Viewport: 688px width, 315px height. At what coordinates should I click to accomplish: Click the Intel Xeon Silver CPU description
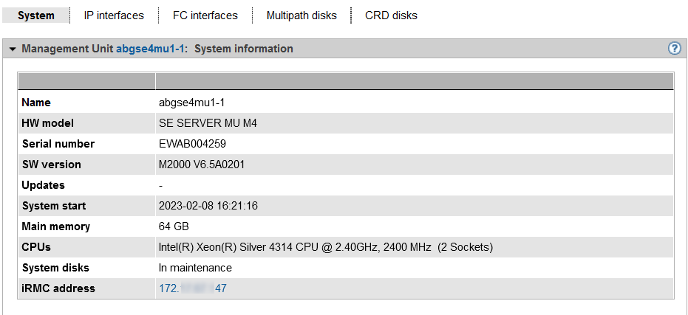tap(325, 247)
